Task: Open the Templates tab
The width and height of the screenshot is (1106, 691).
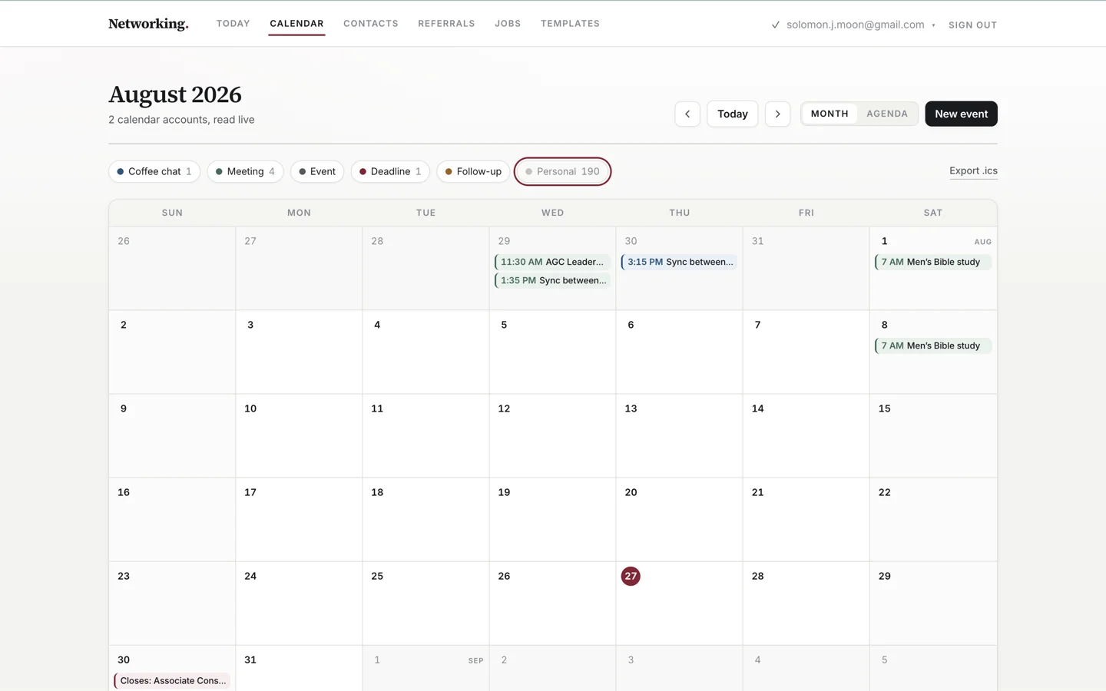Action: (570, 24)
